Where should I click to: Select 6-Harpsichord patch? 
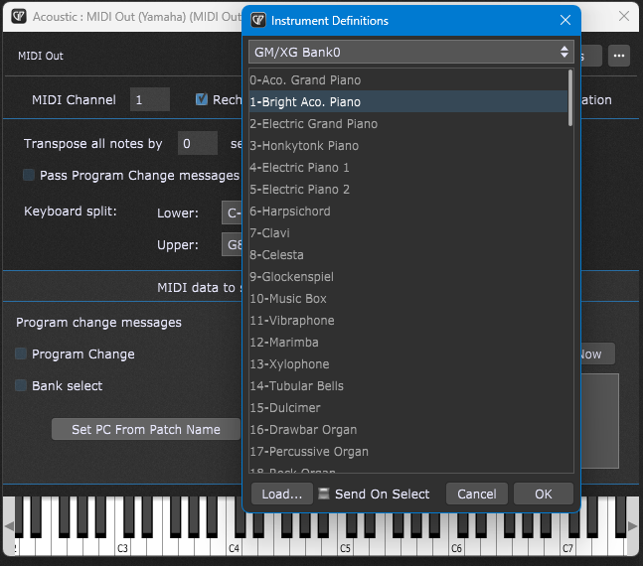click(408, 212)
